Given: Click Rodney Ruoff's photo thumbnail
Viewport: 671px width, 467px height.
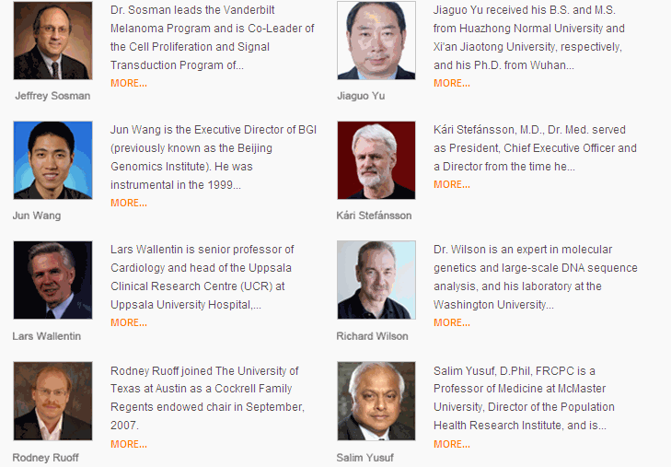Looking at the screenshot, I should coord(52,401).
